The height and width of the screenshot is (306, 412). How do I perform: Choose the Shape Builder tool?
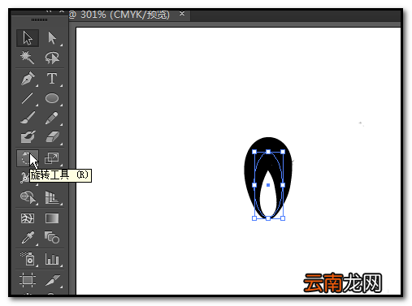[x=28, y=197]
